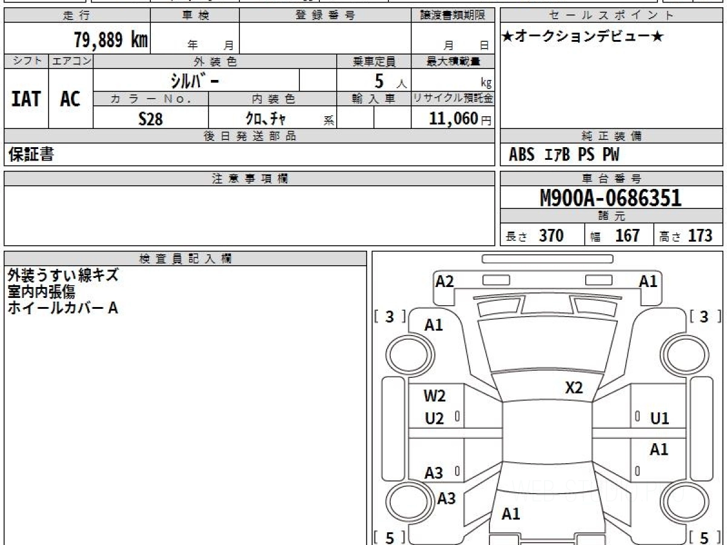Click the 譲渡書類期限 header cell
Viewport: 727px width, 545px height.
pos(453,16)
